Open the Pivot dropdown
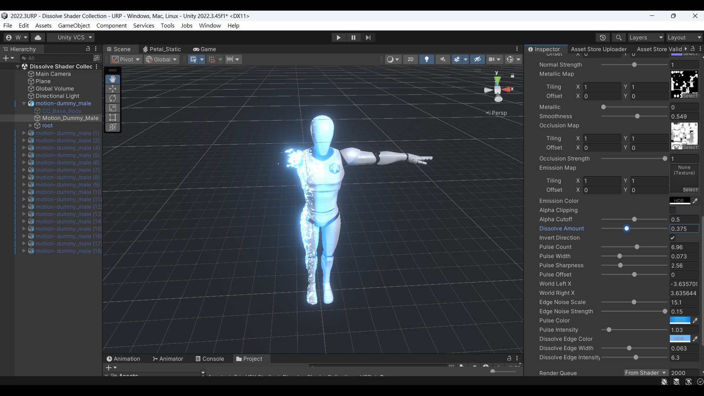Image resolution: width=704 pixels, height=396 pixels. tap(126, 59)
